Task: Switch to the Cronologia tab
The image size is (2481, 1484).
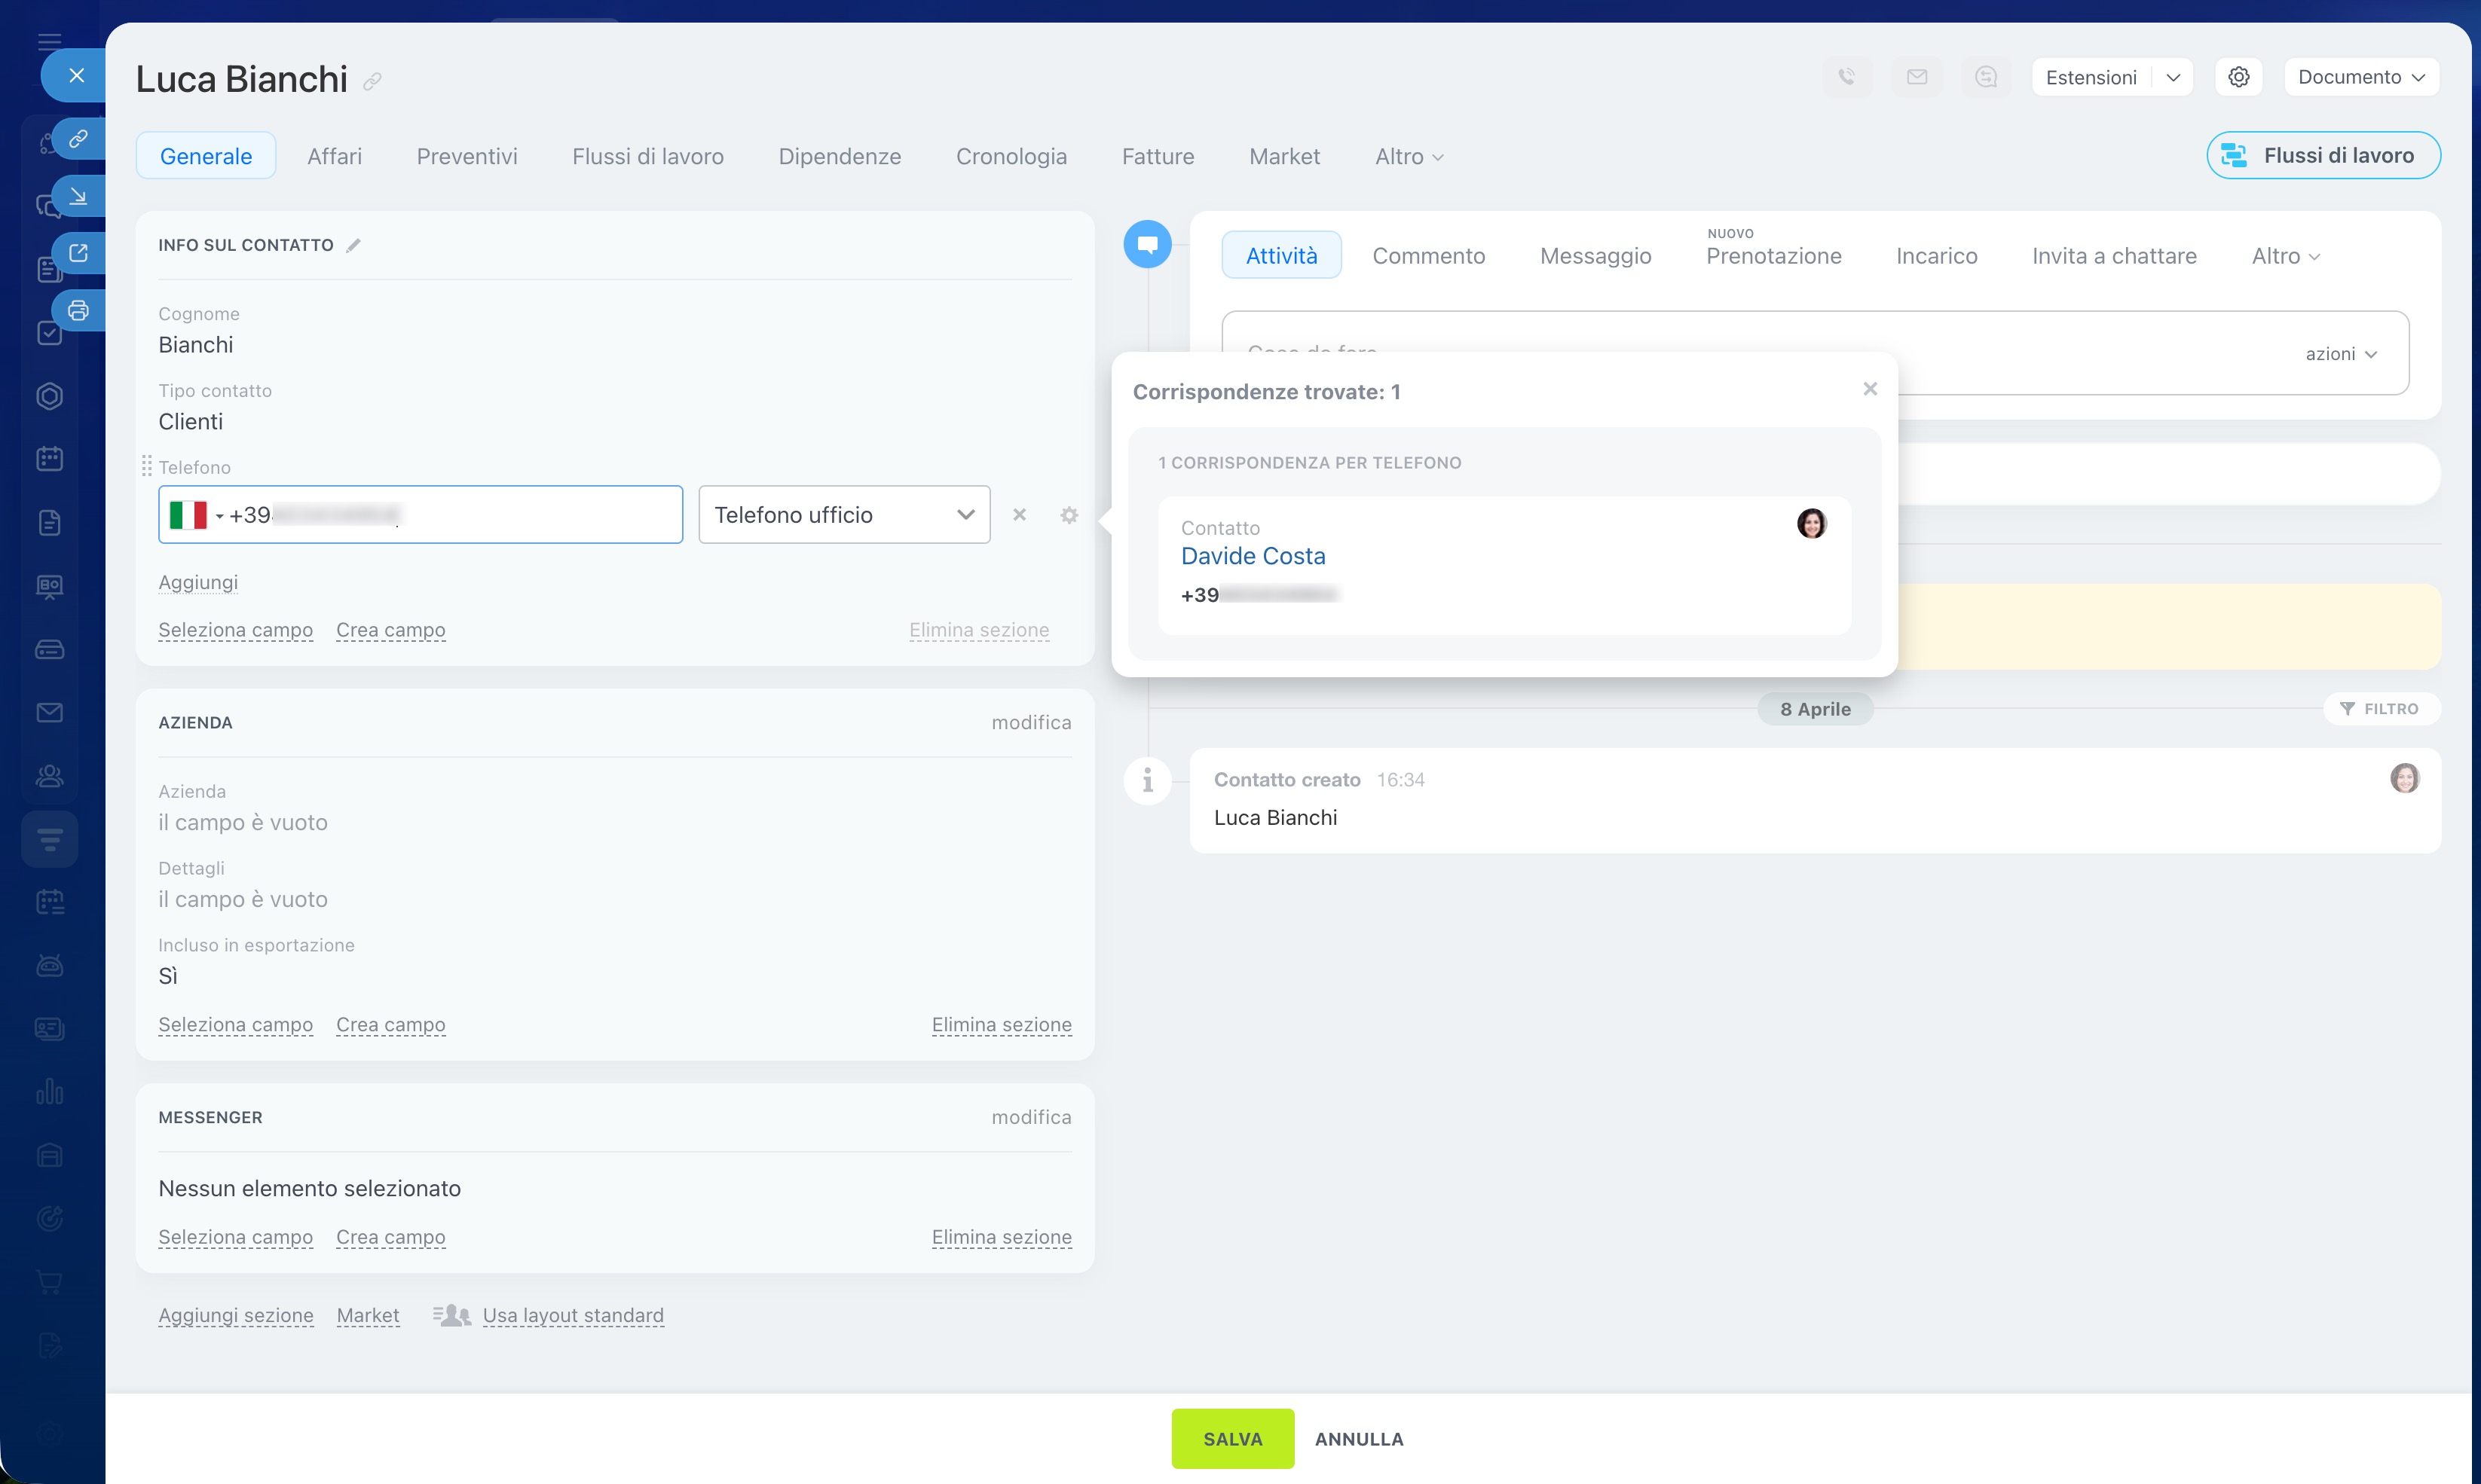Action: pyautogui.click(x=1011, y=156)
